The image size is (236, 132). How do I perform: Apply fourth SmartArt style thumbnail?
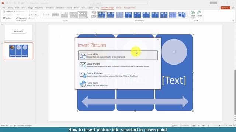tap(128, 15)
